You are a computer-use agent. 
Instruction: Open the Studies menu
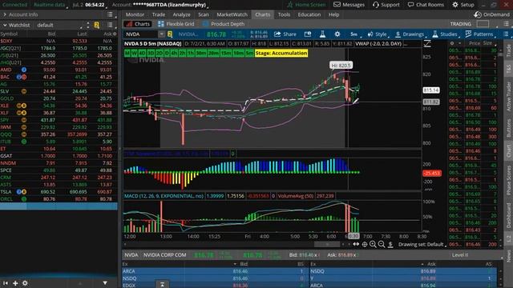click(x=445, y=34)
